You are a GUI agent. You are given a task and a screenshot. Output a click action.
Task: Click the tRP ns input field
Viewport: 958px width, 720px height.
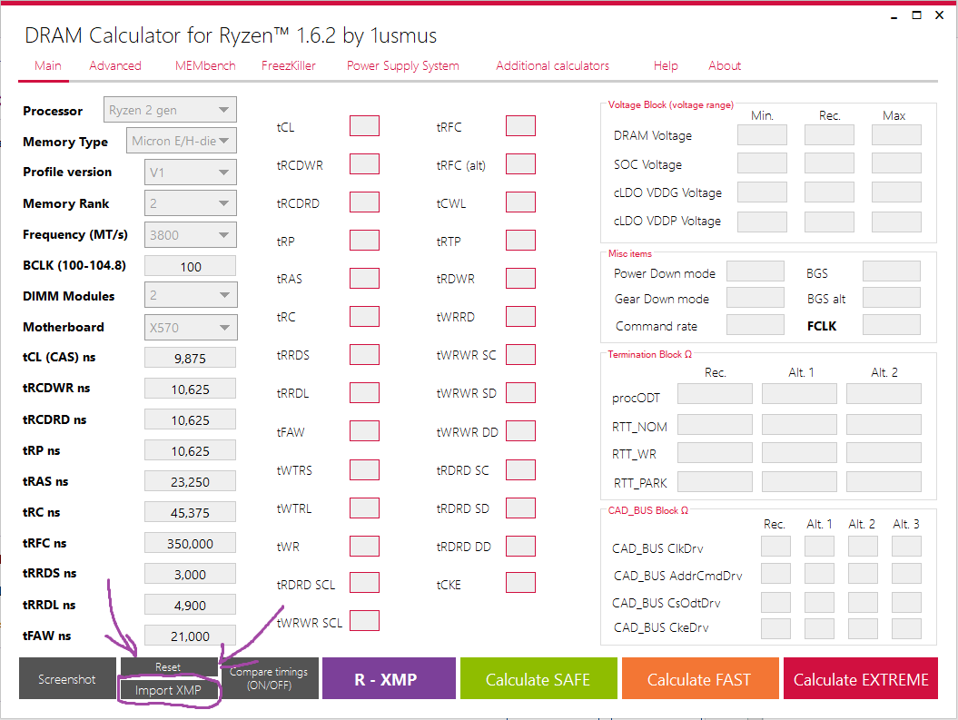tap(190, 450)
